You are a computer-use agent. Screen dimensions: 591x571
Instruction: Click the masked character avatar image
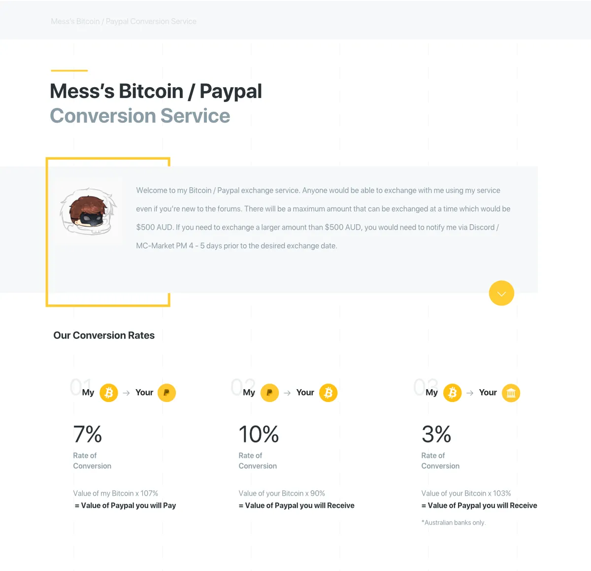pos(89,211)
